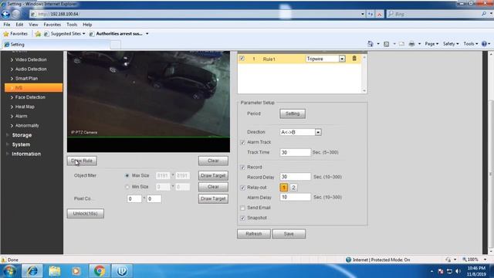This screenshot has height=278, width=494.
Task: Open the File menu
Action: coord(7,24)
